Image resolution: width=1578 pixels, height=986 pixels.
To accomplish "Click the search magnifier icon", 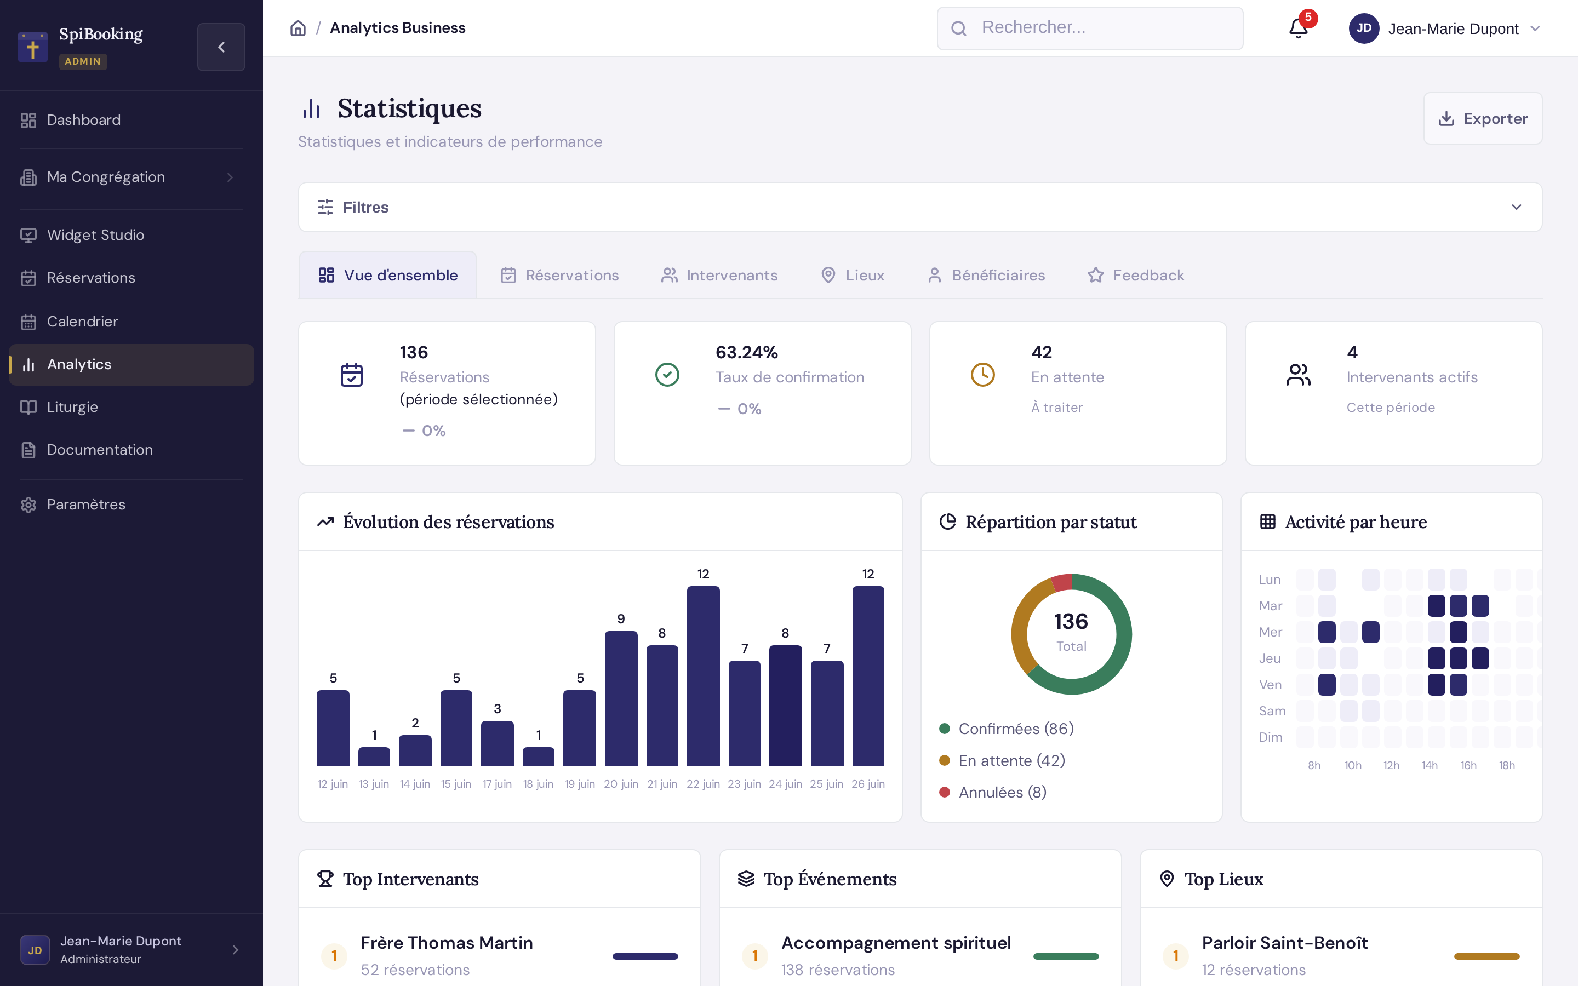I will (958, 28).
